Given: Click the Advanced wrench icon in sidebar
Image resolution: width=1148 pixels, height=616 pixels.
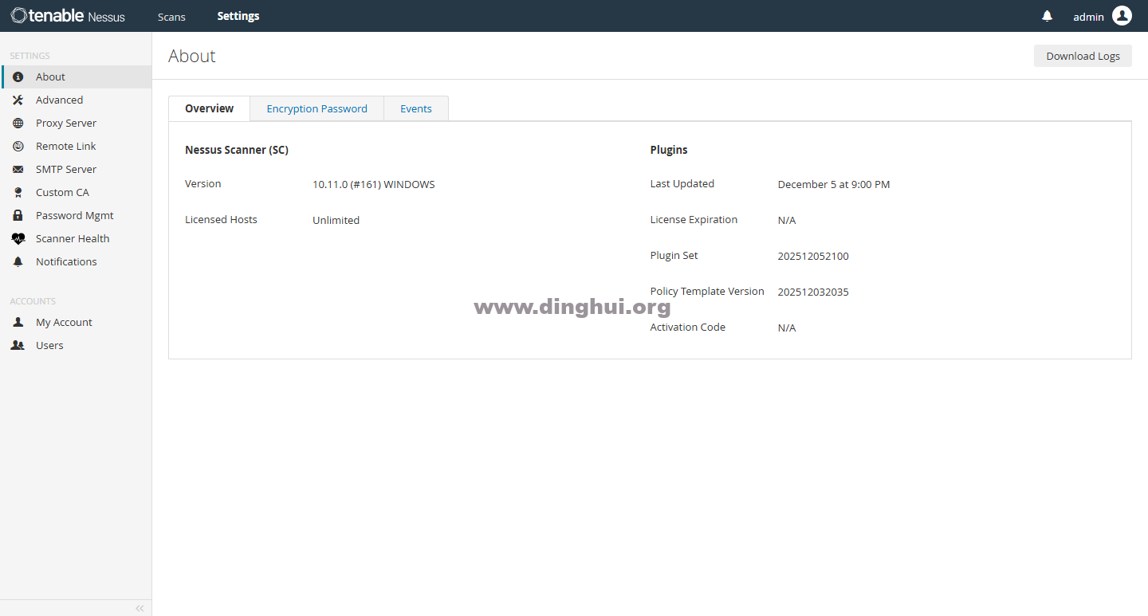Looking at the screenshot, I should 18,100.
